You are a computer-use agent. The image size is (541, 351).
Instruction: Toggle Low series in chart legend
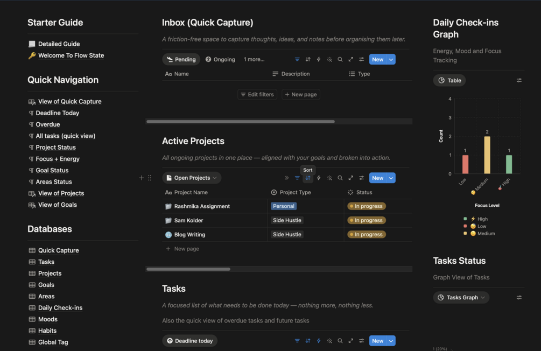[475, 226]
